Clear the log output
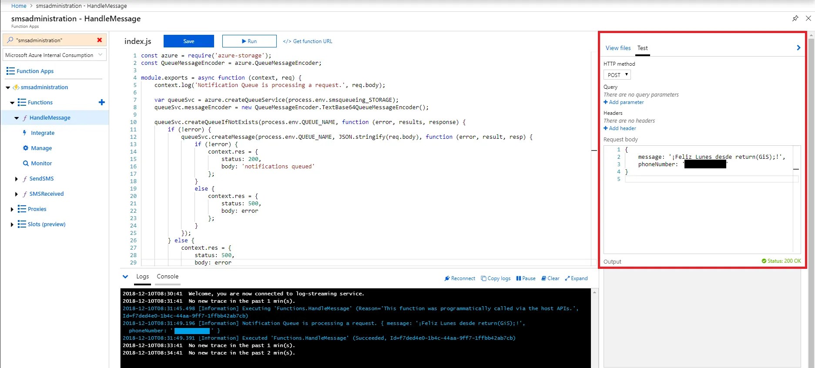 tap(550, 278)
